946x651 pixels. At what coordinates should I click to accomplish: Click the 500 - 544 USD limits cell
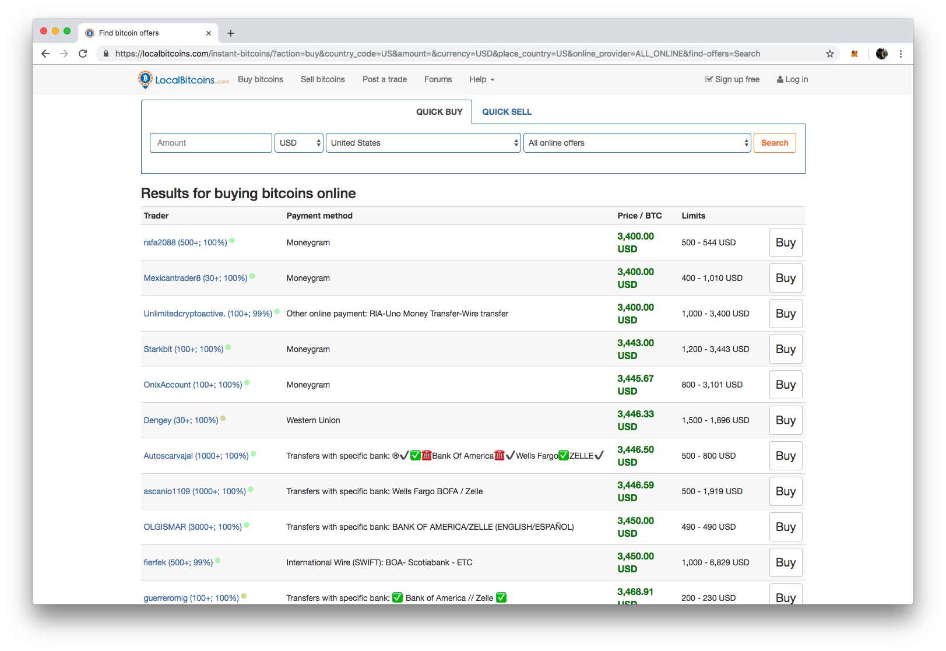pyautogui.click(x=708, y=242)
